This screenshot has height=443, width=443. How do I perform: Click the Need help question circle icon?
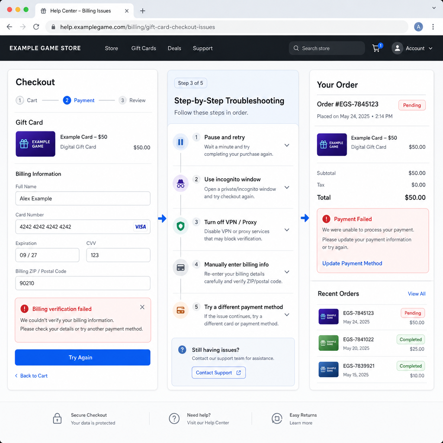tap(174, 418)
